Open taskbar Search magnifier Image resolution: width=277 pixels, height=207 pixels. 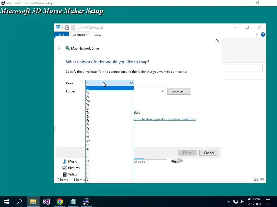[x=19, y=202]
